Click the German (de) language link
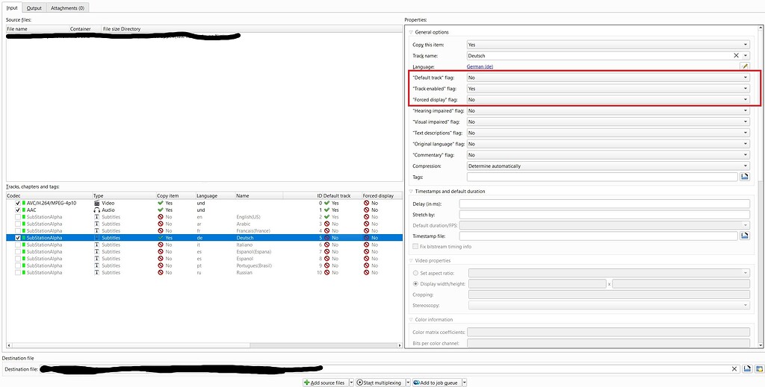Viewport: 765px width, 387px height. [x=480, y=67]
